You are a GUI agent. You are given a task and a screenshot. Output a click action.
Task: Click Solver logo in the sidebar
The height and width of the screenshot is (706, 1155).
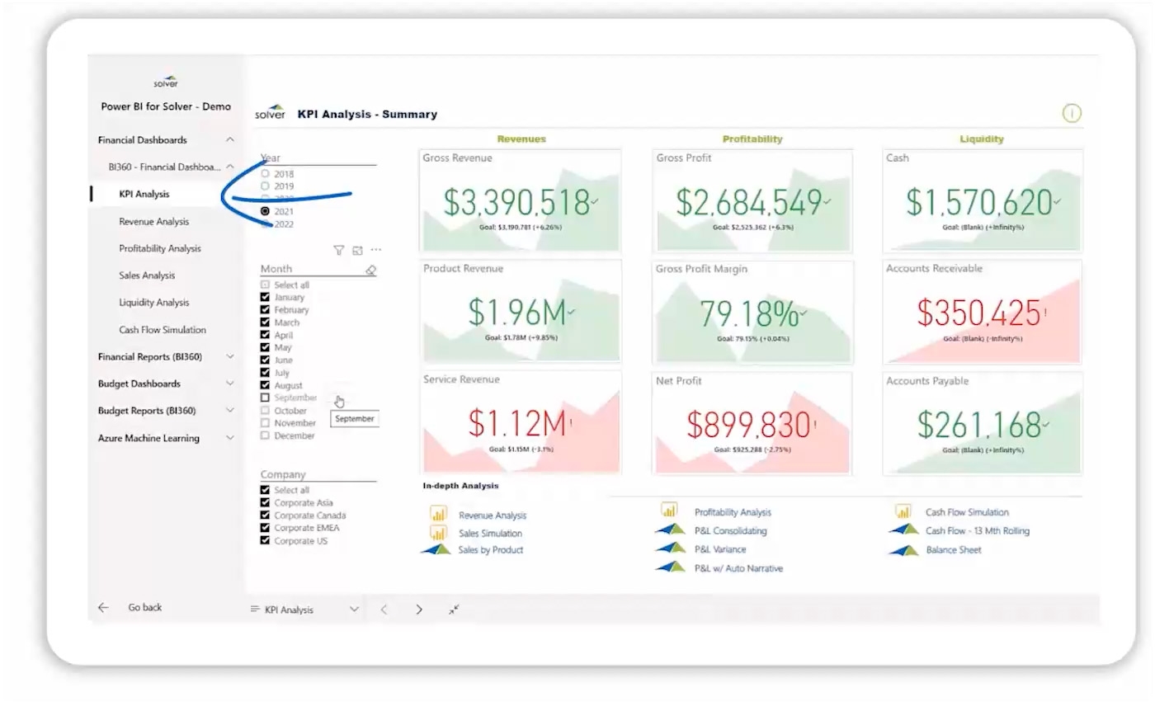coord(166,82)
